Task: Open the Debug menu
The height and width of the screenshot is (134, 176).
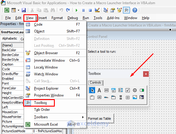Action: 73,18
